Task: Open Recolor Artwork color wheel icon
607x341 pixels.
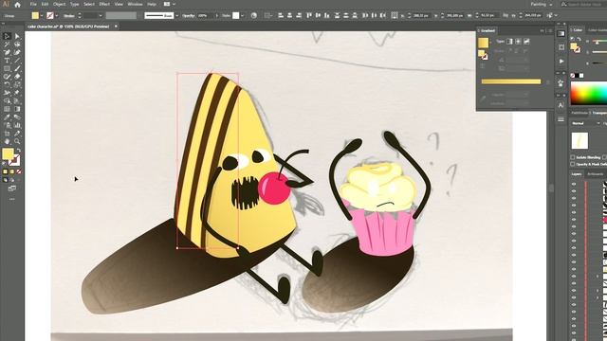Action: (254, 15)
